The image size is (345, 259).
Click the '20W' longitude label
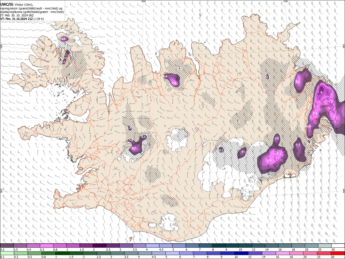point(143,1)
